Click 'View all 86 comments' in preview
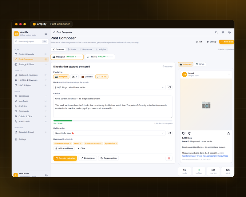The image size is (246, 197). 190,159
